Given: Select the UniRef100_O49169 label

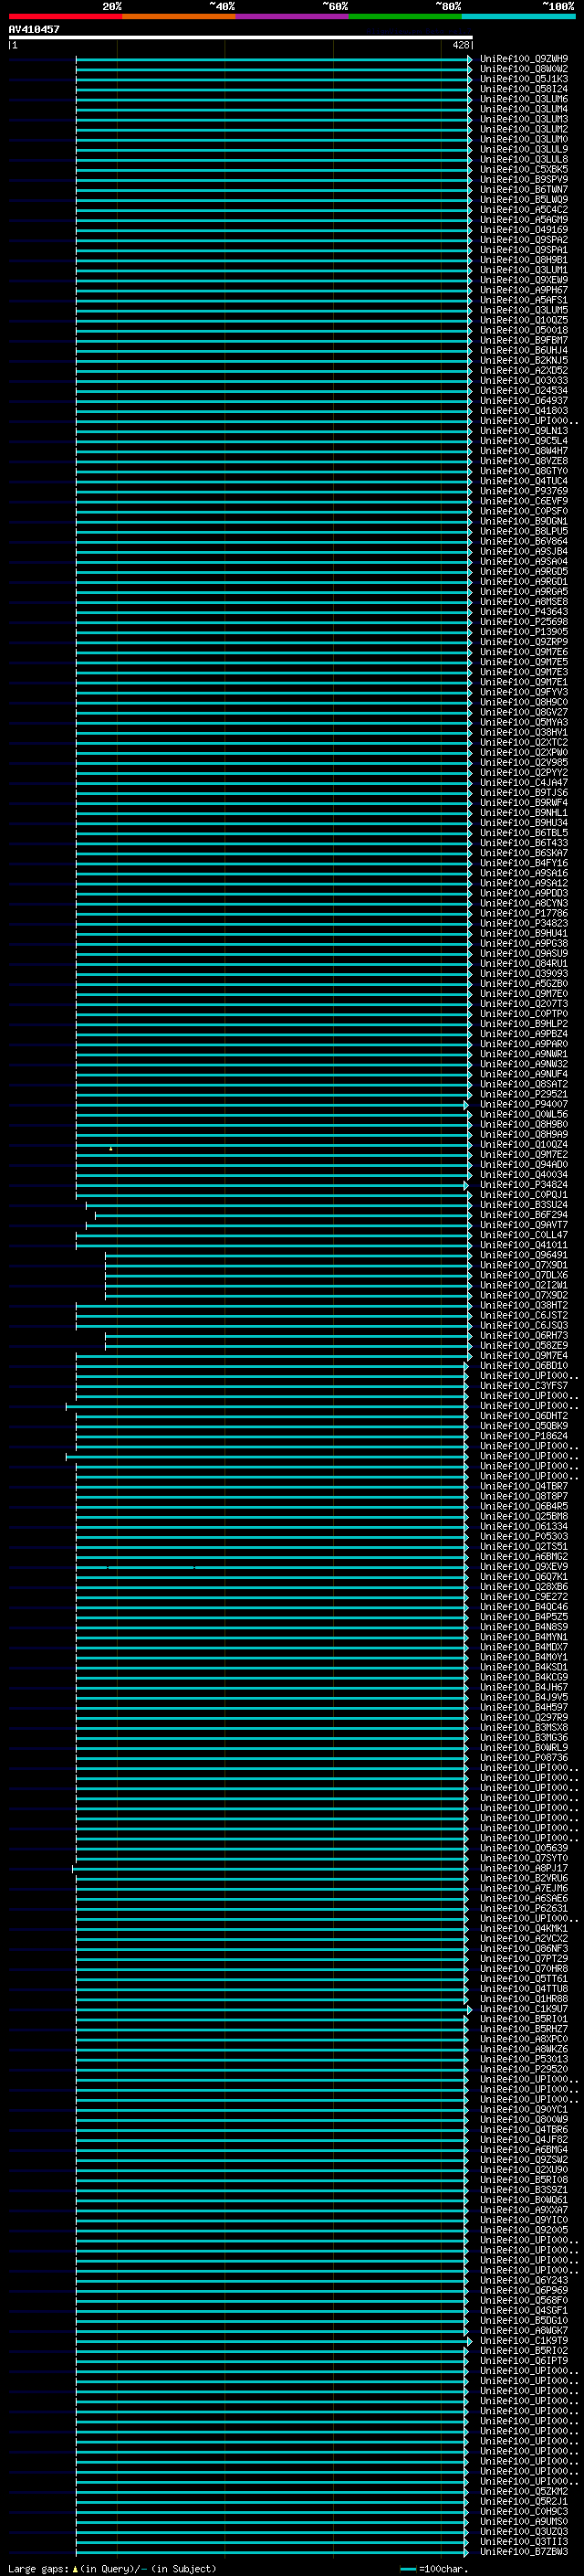Looking at the screenshot, I should coord(524,230).
